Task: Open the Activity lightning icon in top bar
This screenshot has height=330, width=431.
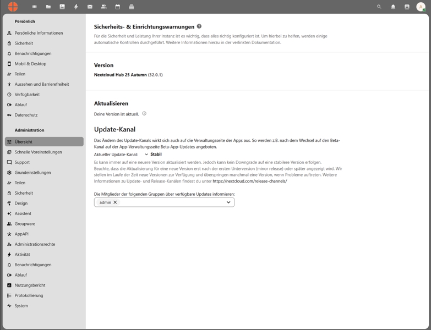Action: 76,7
